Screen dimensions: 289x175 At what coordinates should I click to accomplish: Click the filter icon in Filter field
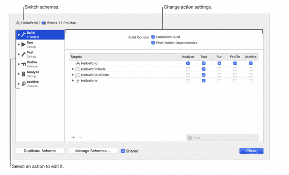(x=190, y=138)
